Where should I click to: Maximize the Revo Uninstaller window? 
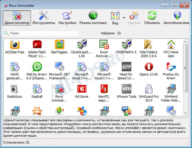coord(174,6)
